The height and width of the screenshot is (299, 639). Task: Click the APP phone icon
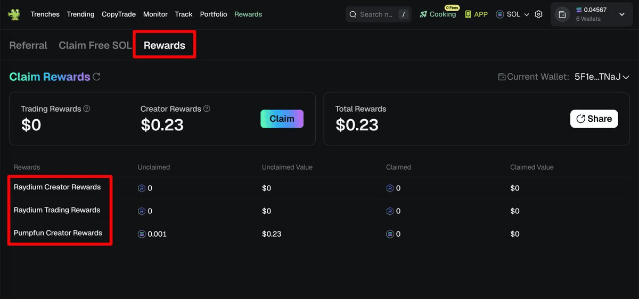(468, 14)
